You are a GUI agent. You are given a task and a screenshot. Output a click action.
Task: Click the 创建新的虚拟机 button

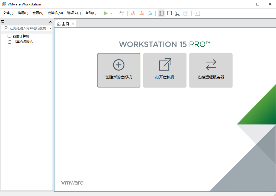coord(119,70)
